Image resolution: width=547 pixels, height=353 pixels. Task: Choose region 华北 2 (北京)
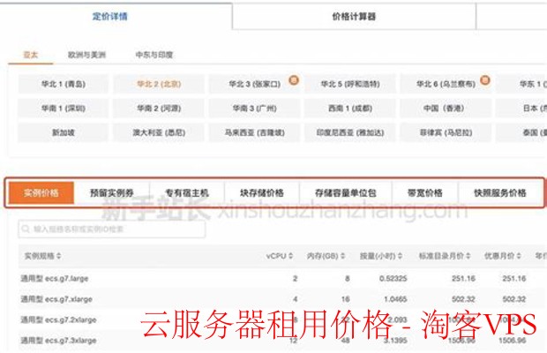(x=159, y=84)
